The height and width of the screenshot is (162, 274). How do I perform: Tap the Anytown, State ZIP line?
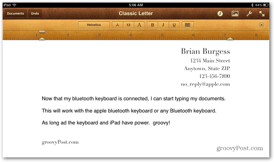point(207,68)
